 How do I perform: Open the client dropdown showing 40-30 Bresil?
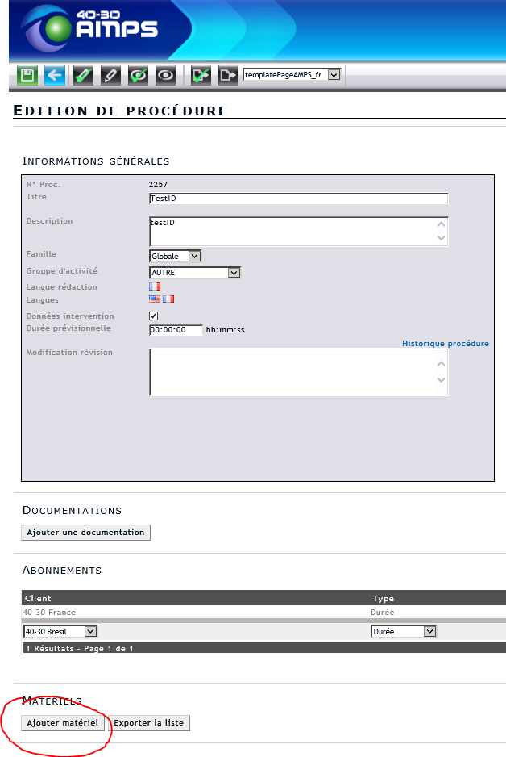pyautogui.click(x=60, y=631)
